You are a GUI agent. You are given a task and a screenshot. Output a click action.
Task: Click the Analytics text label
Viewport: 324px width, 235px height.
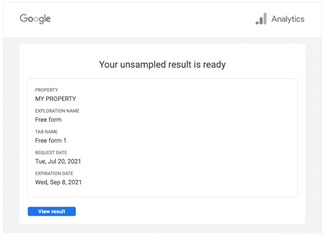[288, 19]
